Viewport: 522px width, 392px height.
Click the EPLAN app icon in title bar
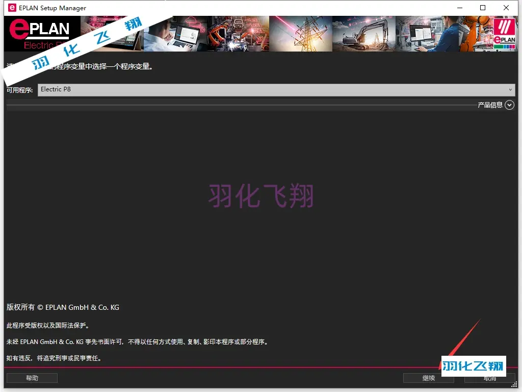coord(12,8)
